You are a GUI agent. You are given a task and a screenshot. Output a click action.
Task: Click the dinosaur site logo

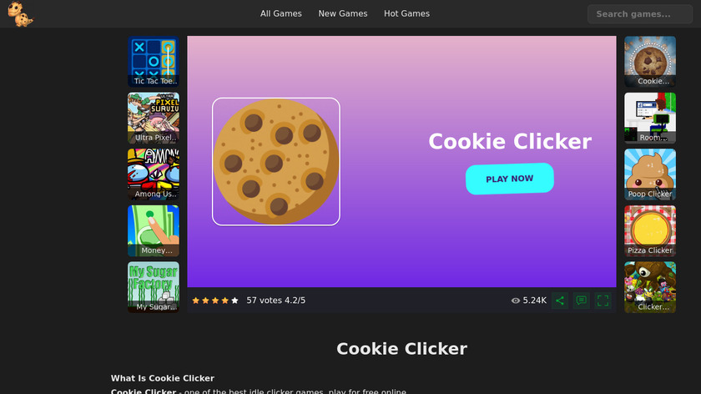tap(21, 14)
